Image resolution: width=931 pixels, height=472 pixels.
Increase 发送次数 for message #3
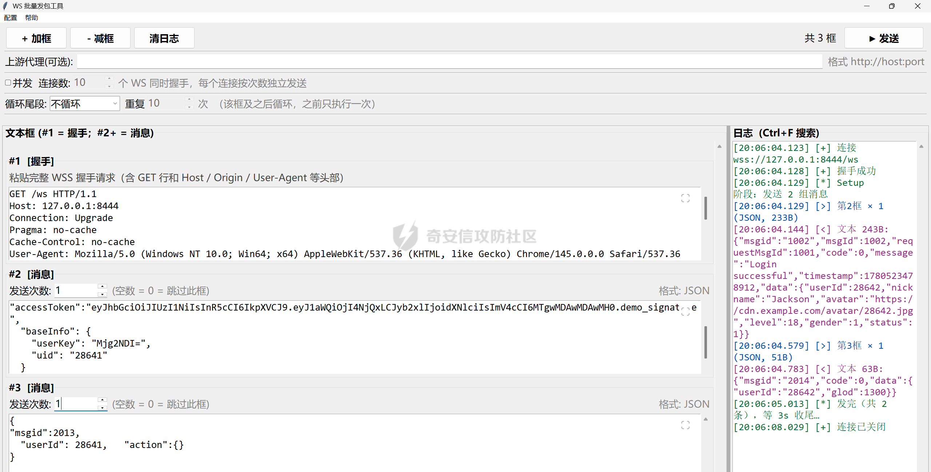coord(102,400)
